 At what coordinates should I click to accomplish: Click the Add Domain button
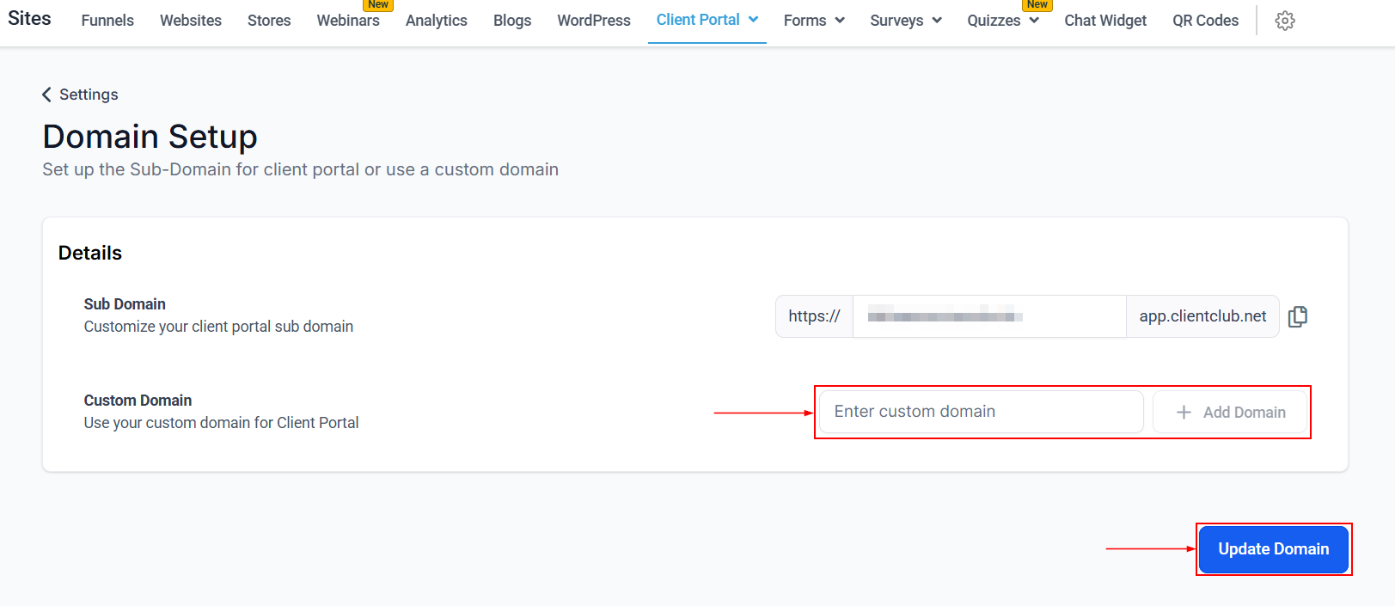(x=1230, y=413)
